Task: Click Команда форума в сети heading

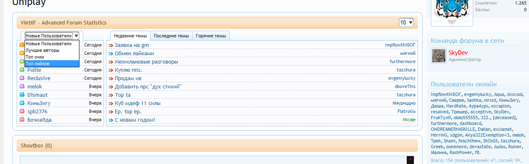Action: pyautogui.click(x=467, y=41)
